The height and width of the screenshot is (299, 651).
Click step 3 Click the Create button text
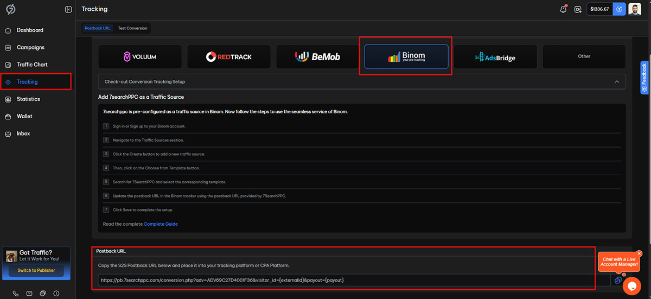tap(159, 154)
